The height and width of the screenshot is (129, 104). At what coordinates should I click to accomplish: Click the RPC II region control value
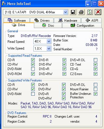pyautogui.click(x=47, y=116)
